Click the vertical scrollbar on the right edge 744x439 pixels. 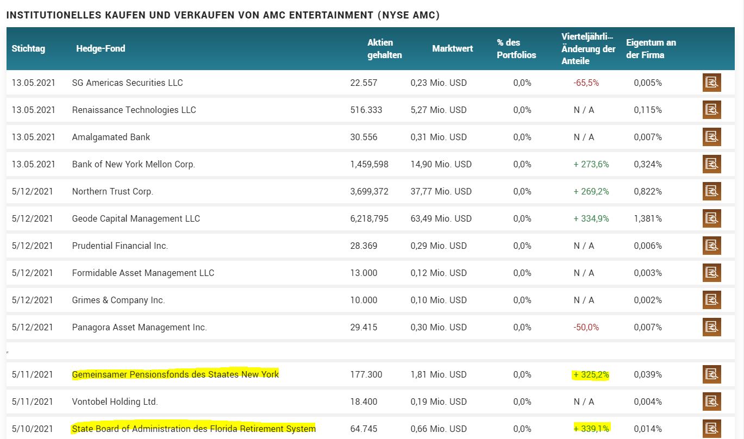[741, 217]
